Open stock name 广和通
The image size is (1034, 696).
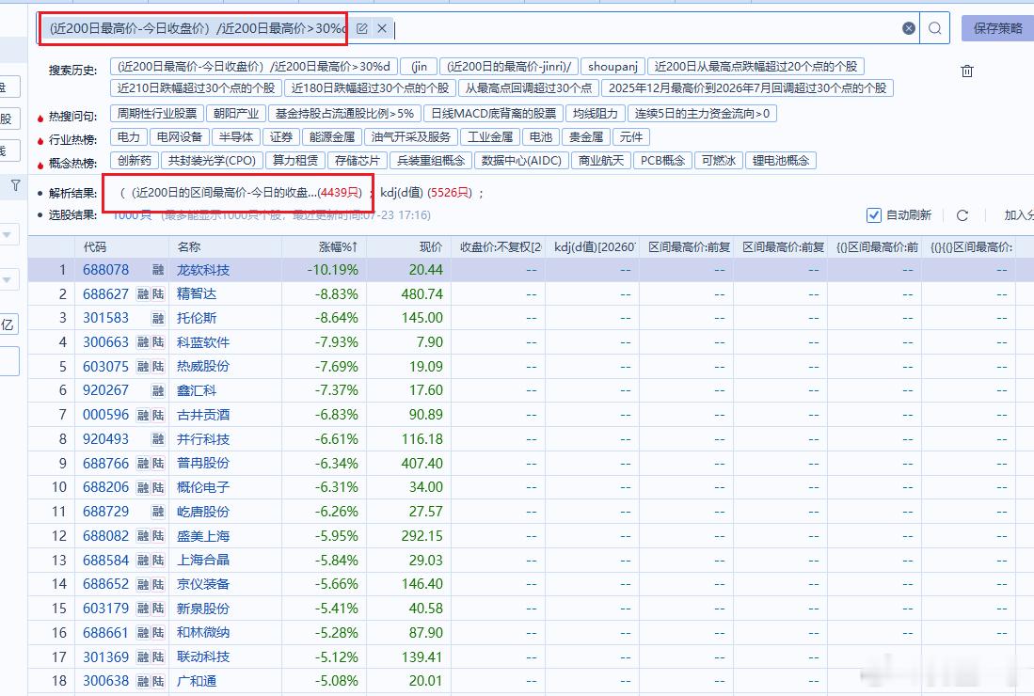click(x=197, y=681)
